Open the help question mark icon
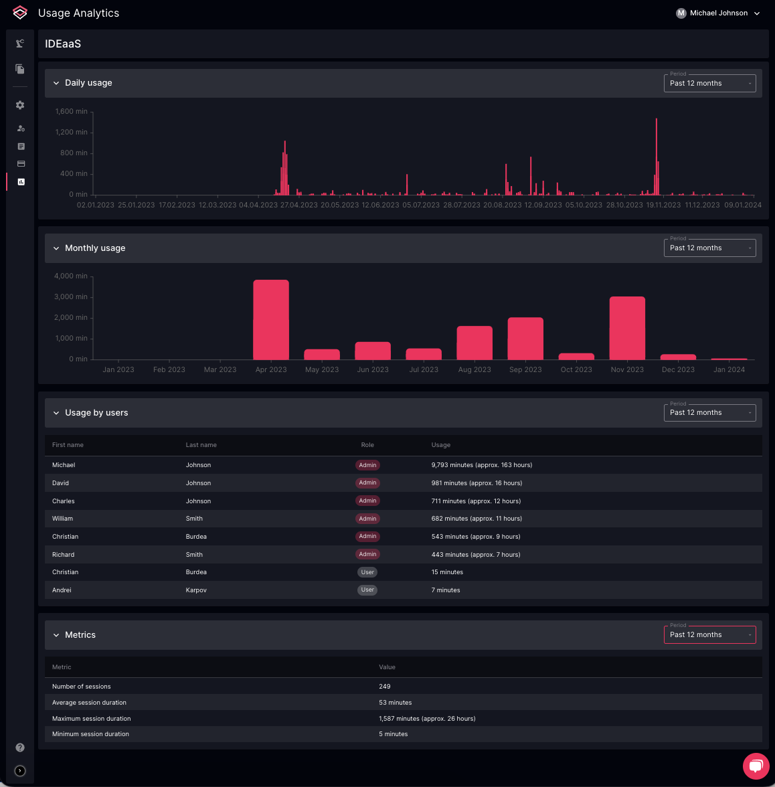 tap(20, 748)
